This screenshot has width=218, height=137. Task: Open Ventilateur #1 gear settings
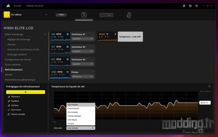[x=68, y=34]
